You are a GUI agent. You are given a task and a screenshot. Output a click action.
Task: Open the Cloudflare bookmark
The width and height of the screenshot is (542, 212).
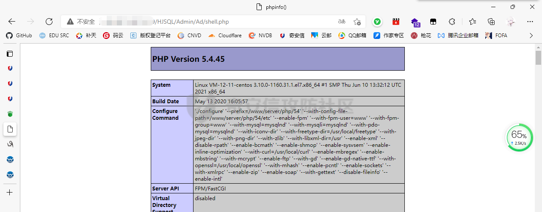[x=225, y=36]
